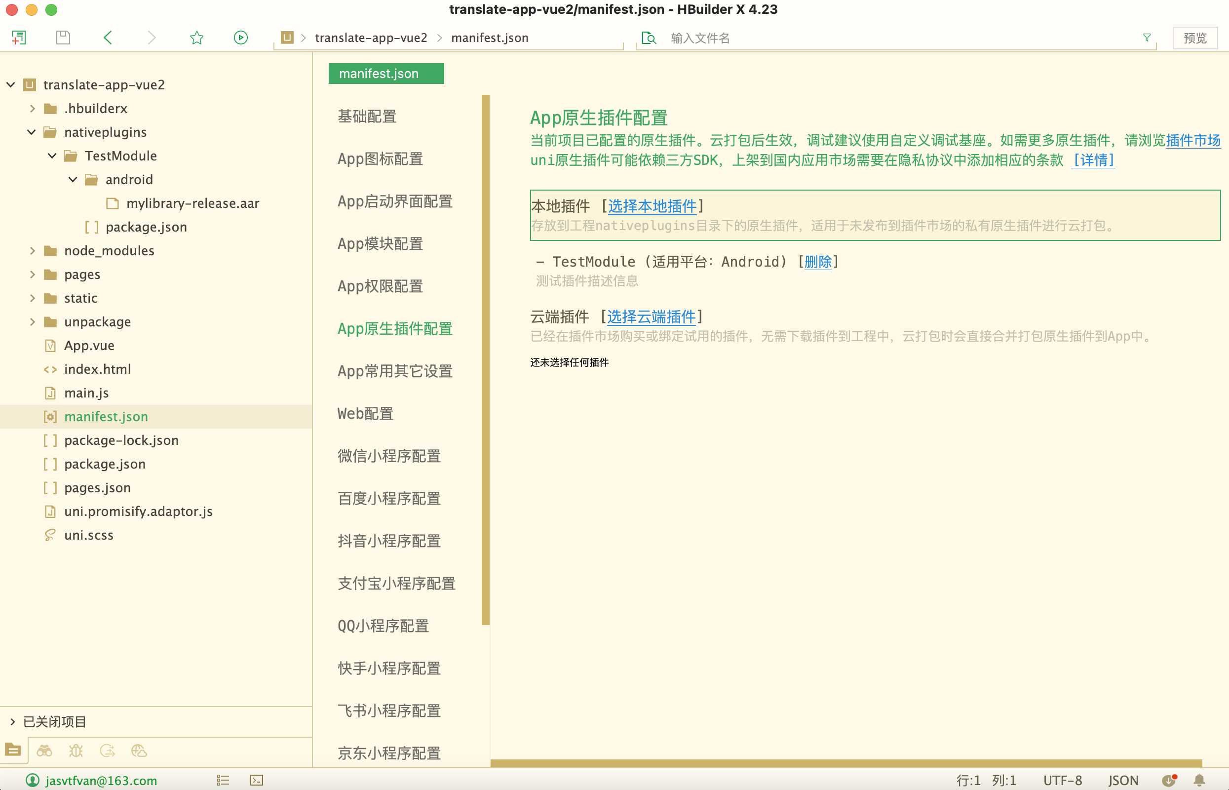Go forward with the right arrow icon
The image size is (1229, 790).
click(x=152, y=38)
